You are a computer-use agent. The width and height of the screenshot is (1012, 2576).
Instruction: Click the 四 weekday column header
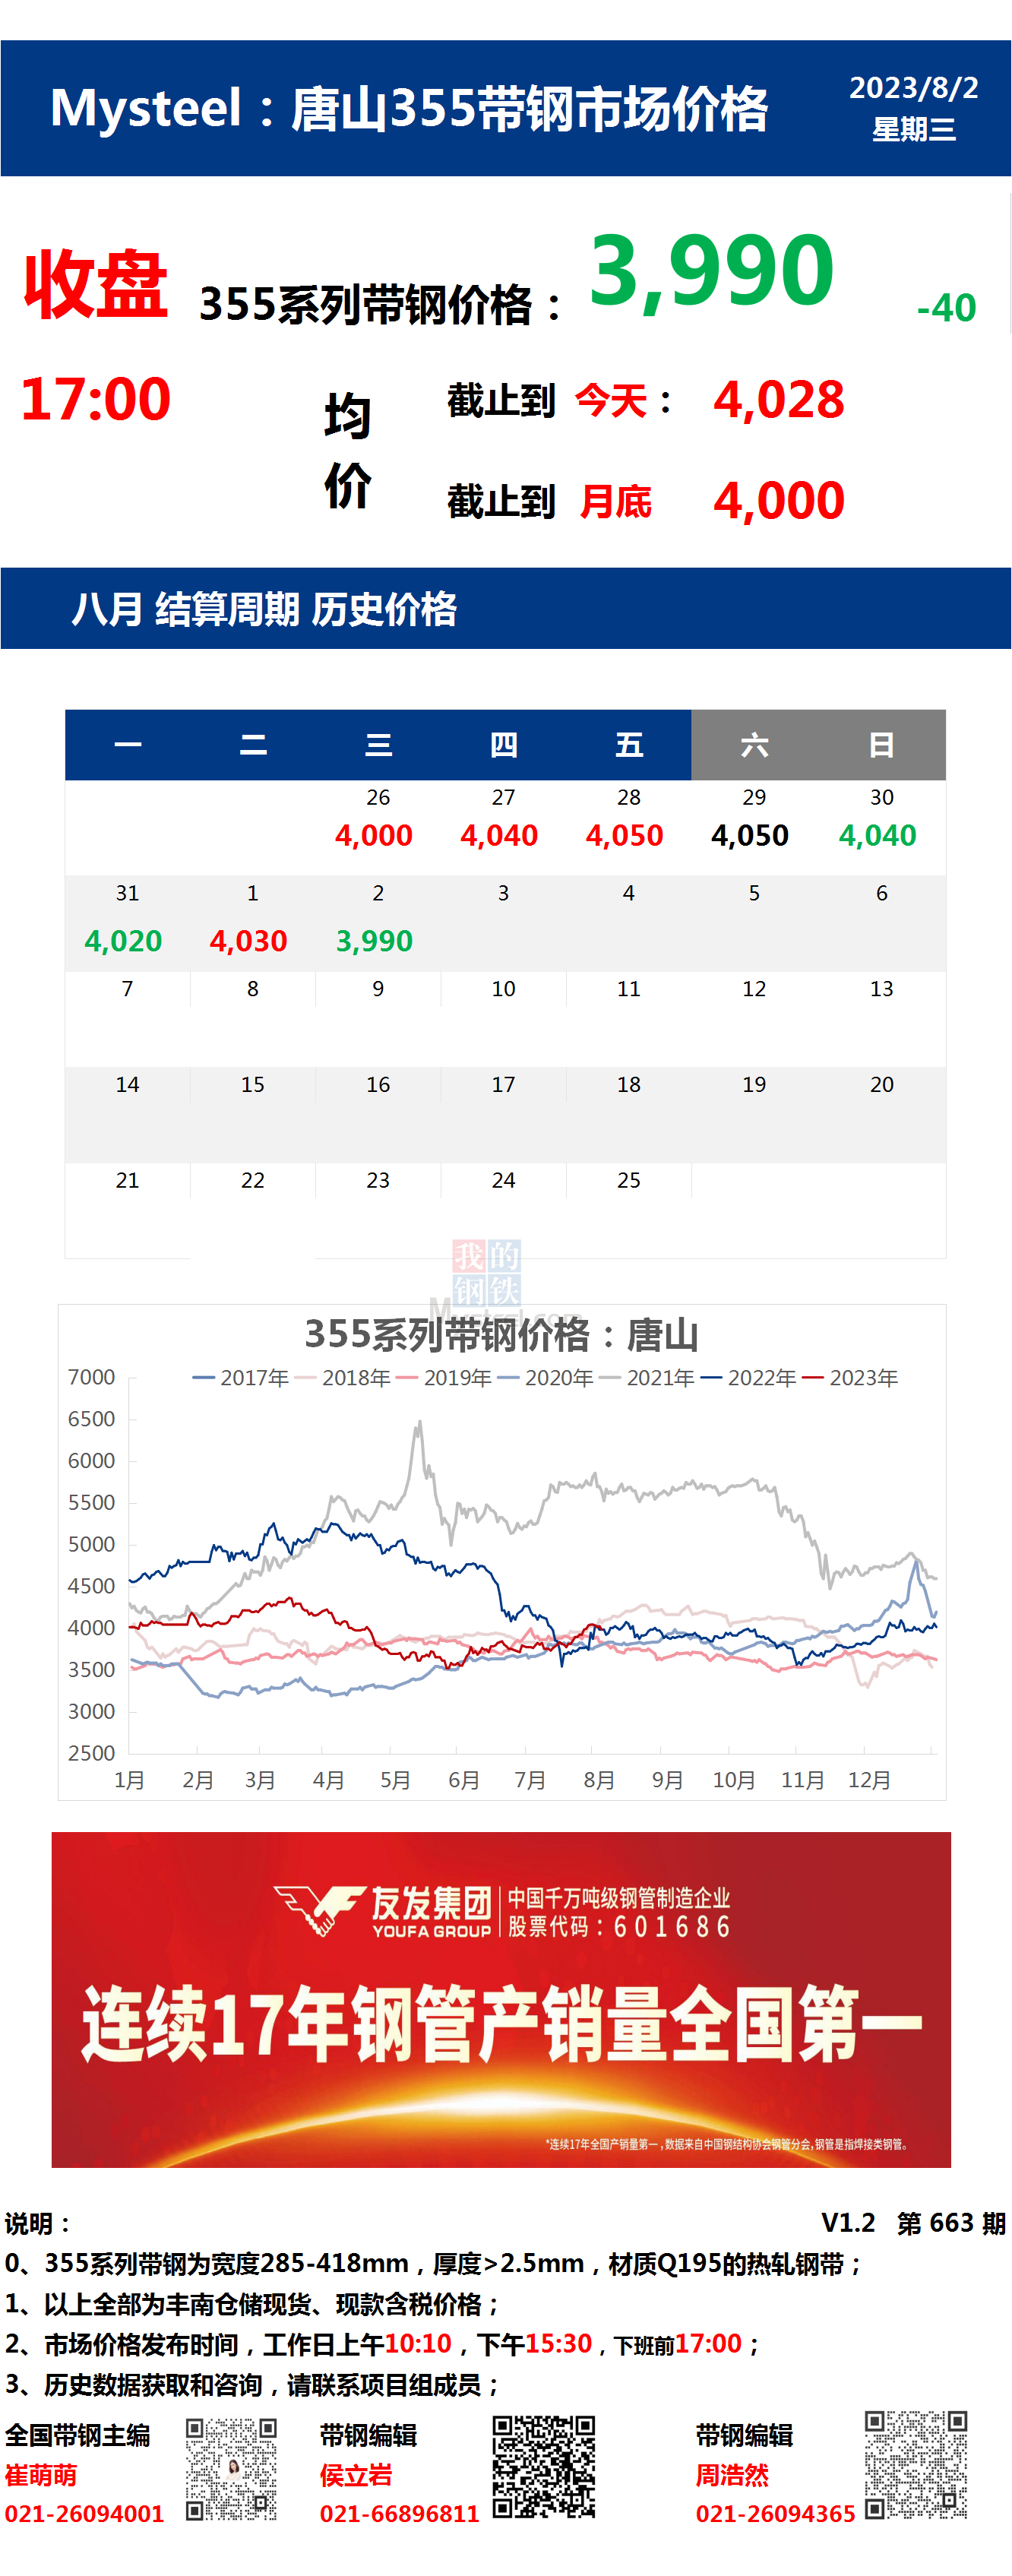(x=503, y=745)
